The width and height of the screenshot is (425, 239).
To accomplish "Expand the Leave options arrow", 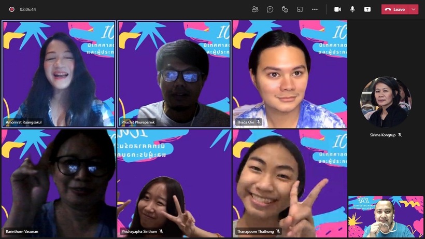I will pos(413,9).
